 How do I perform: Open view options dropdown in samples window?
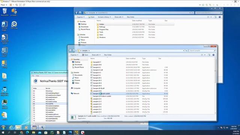click(x=205, y=55)
